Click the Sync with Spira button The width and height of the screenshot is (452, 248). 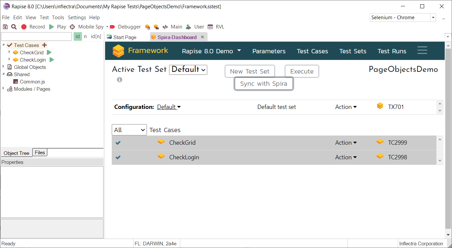[x=264, y=84]
